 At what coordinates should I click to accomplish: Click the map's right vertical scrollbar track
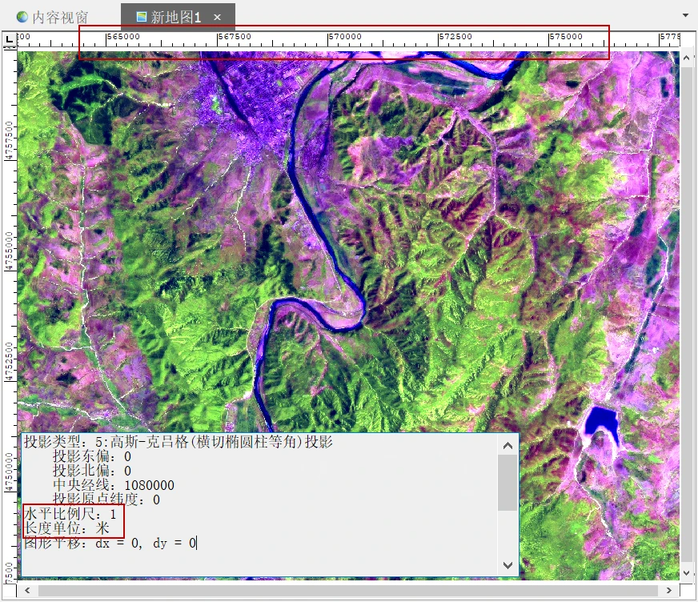(688, 320)
